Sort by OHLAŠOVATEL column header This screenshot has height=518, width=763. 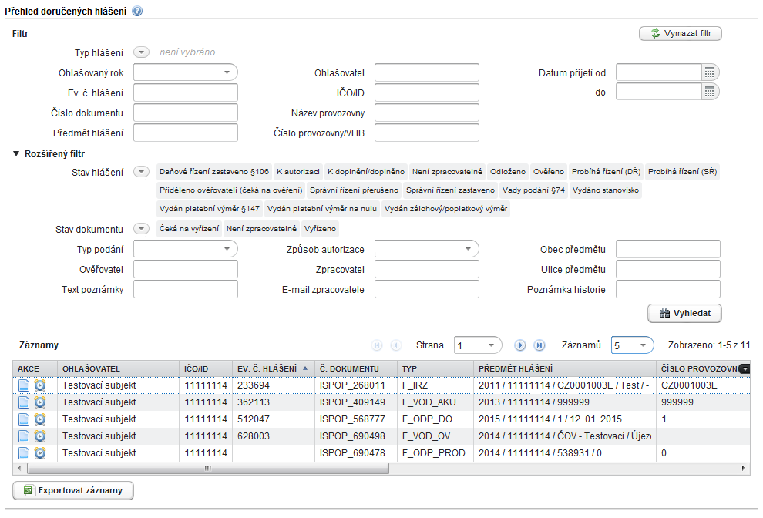coord(118,368)
